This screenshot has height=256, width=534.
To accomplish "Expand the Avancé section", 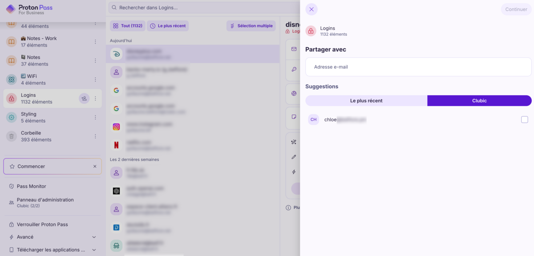I will [53, 237].
